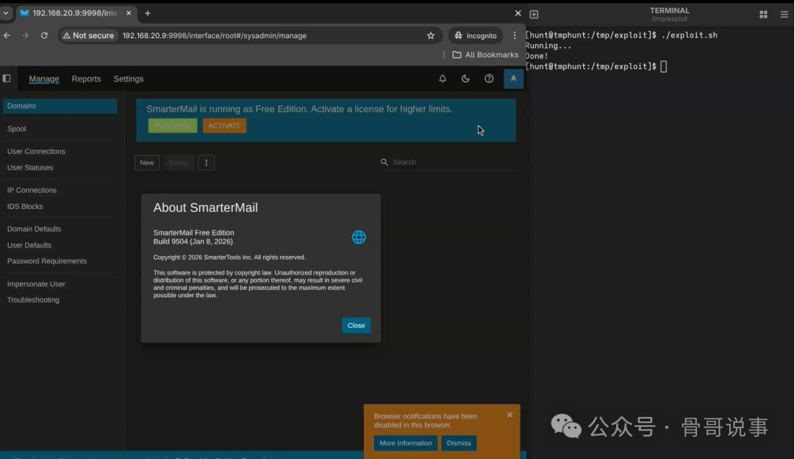794x459 pixels.
Task: Toggle dark mode via the moon icon
Action: coord(465,79)
